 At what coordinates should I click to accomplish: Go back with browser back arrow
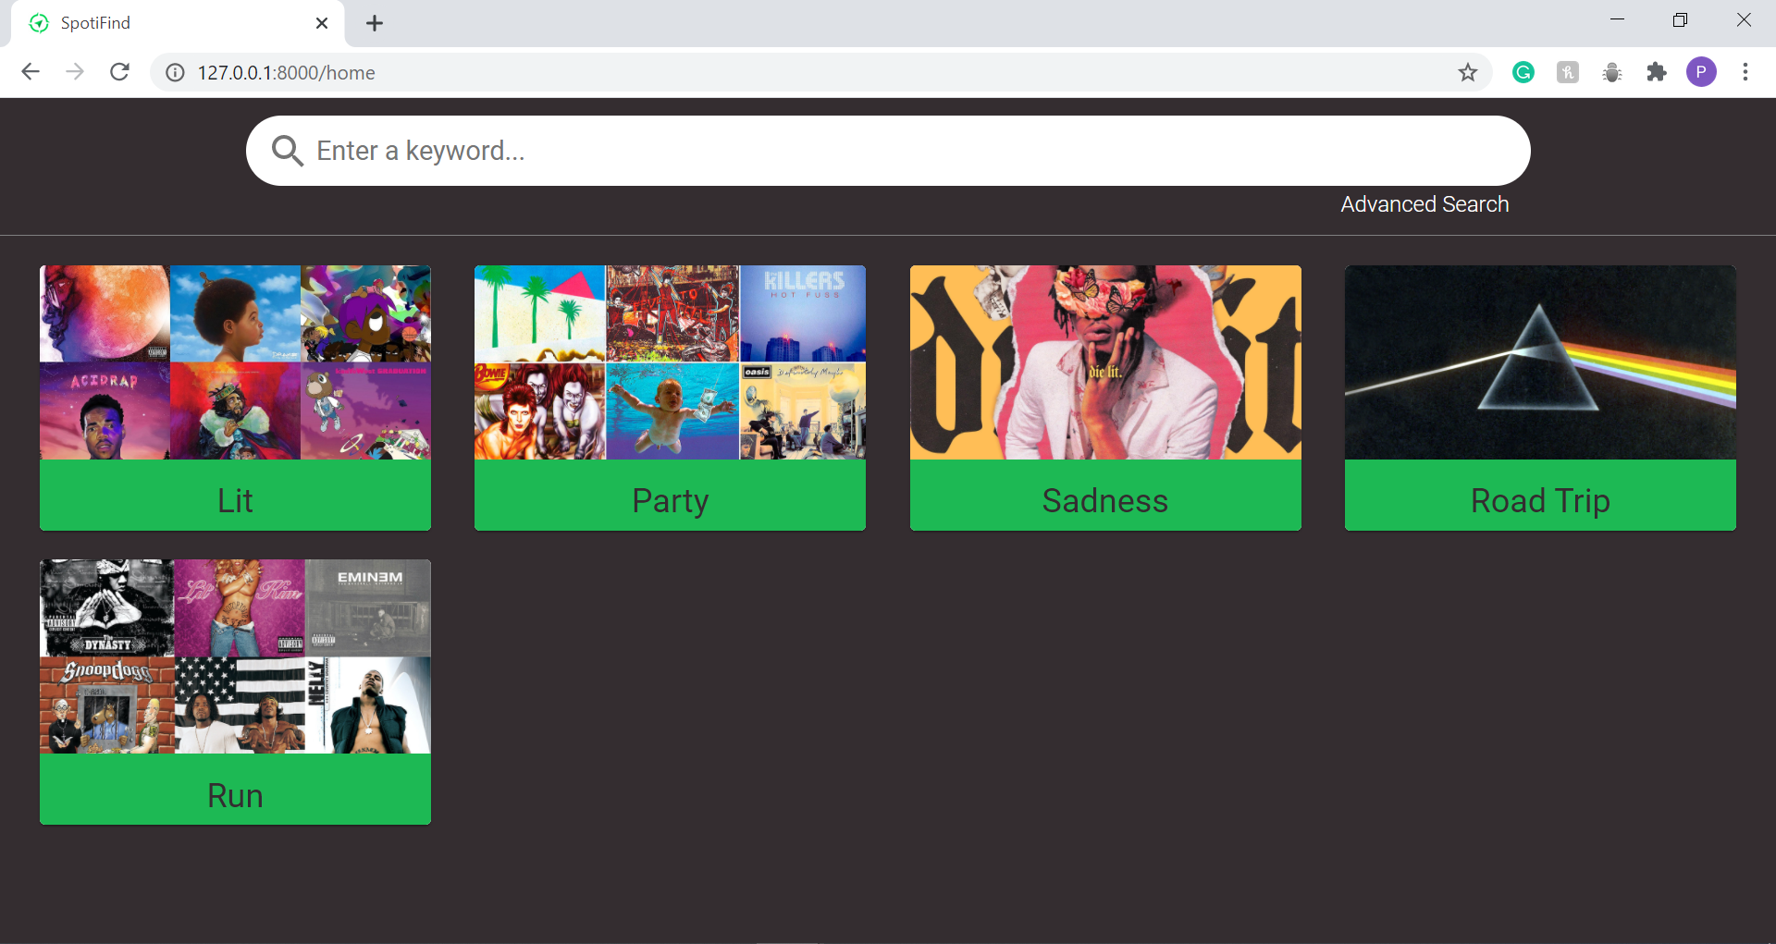31,72
